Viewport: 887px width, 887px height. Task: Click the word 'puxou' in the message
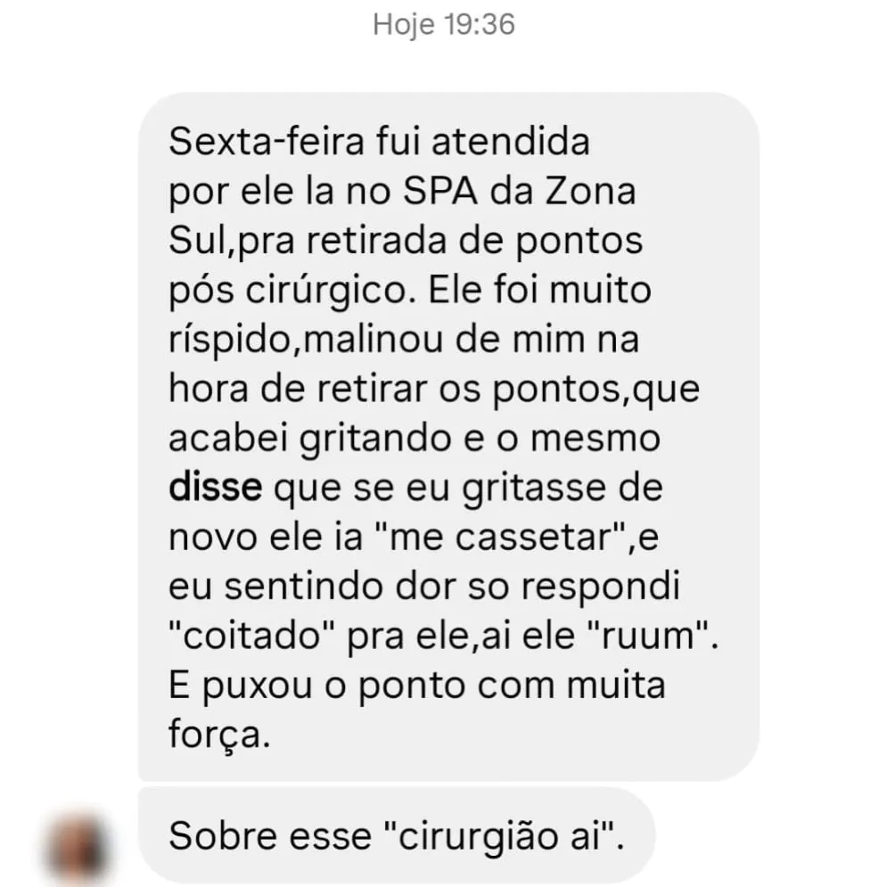click(258, 686)
